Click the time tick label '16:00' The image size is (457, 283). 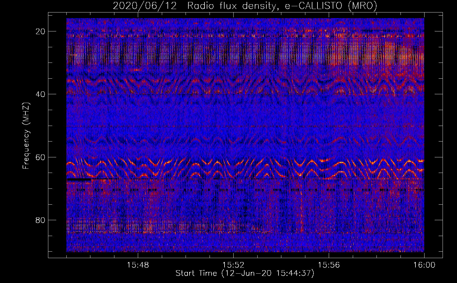point(424,265)
